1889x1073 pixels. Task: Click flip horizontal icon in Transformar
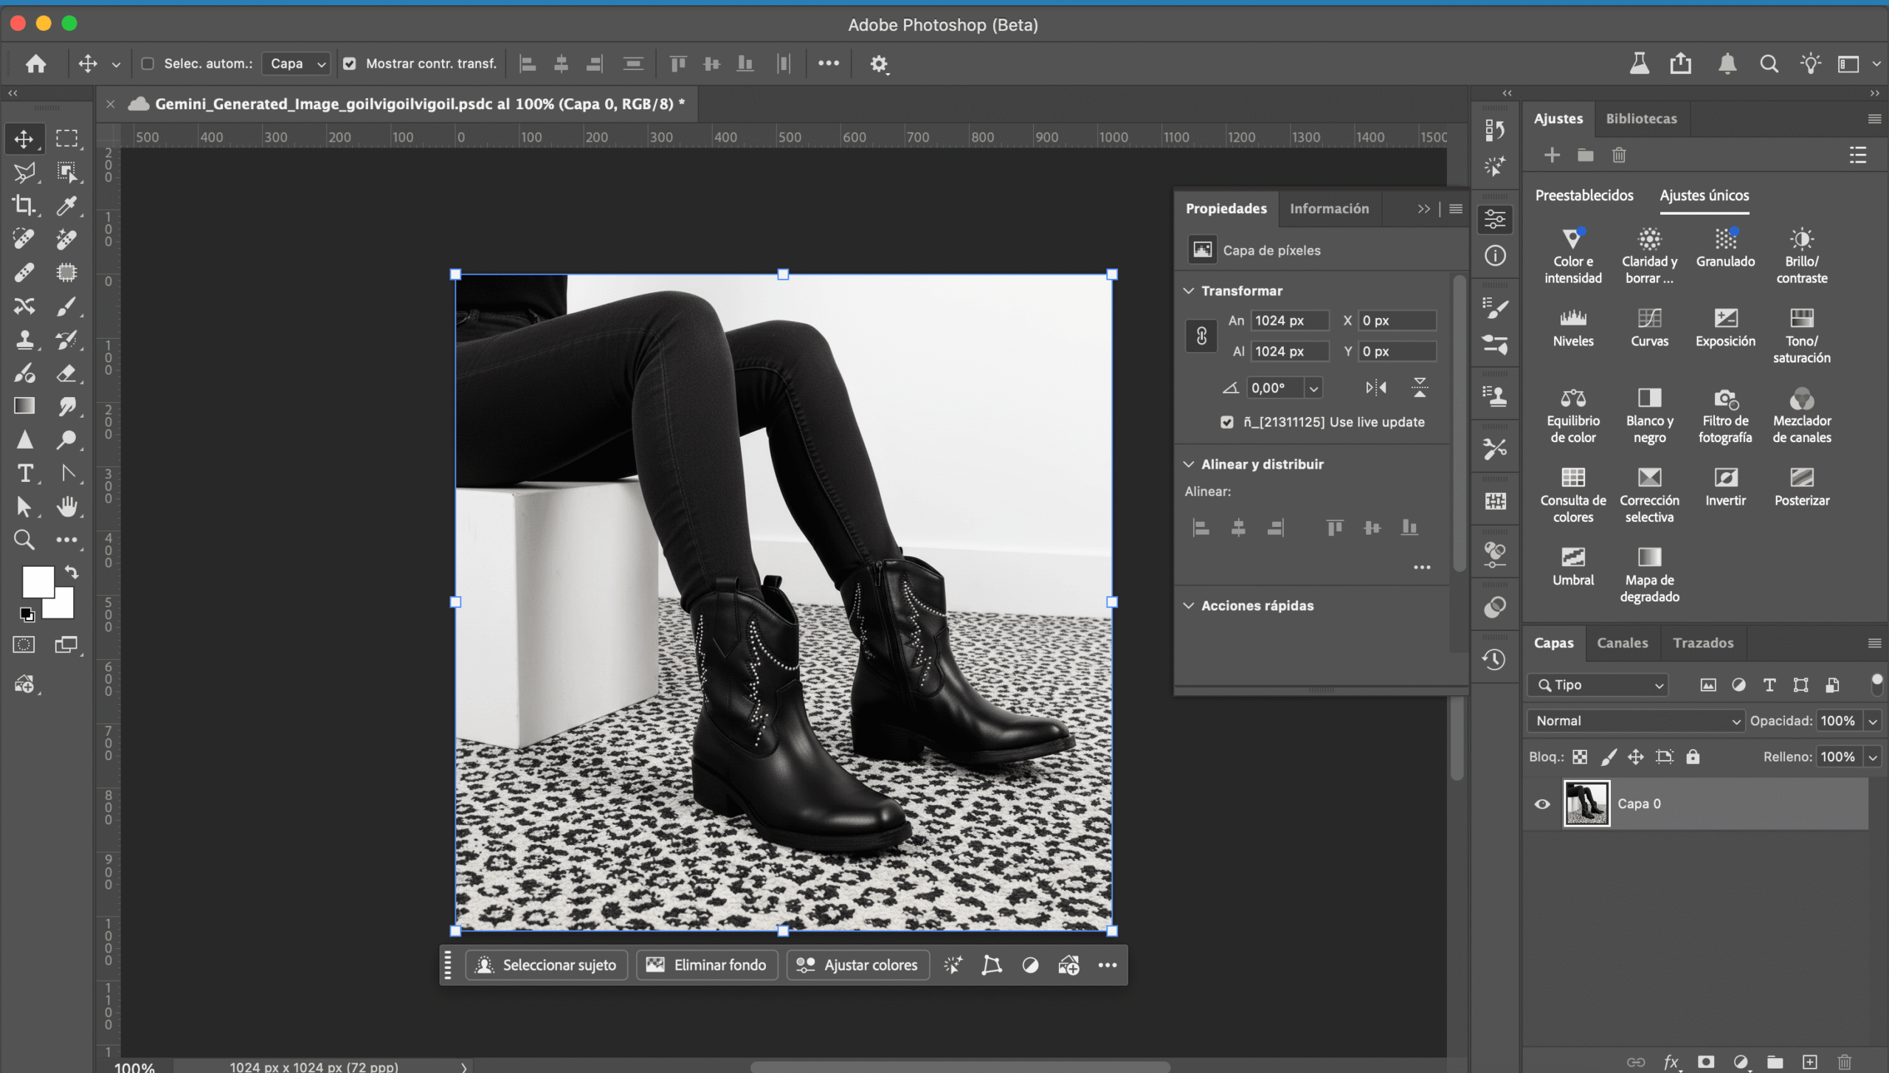[1375, 387]
